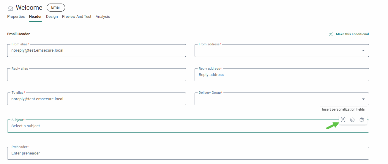The width and height of the screenshot is (388, 164).
Task: Click the Email type badge
Action: 56,7
